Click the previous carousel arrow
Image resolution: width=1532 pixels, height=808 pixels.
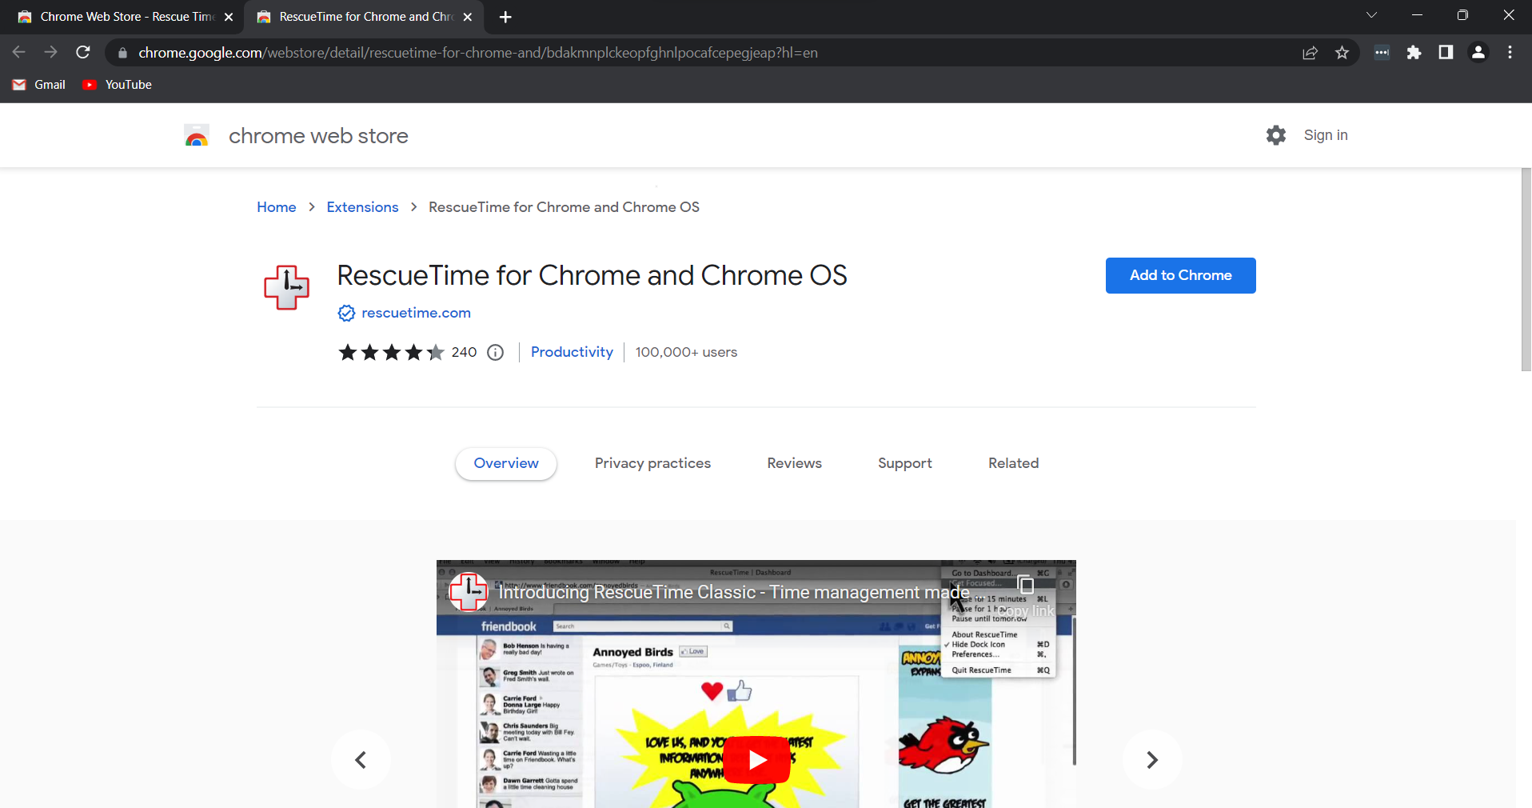[x=360, y=759]
